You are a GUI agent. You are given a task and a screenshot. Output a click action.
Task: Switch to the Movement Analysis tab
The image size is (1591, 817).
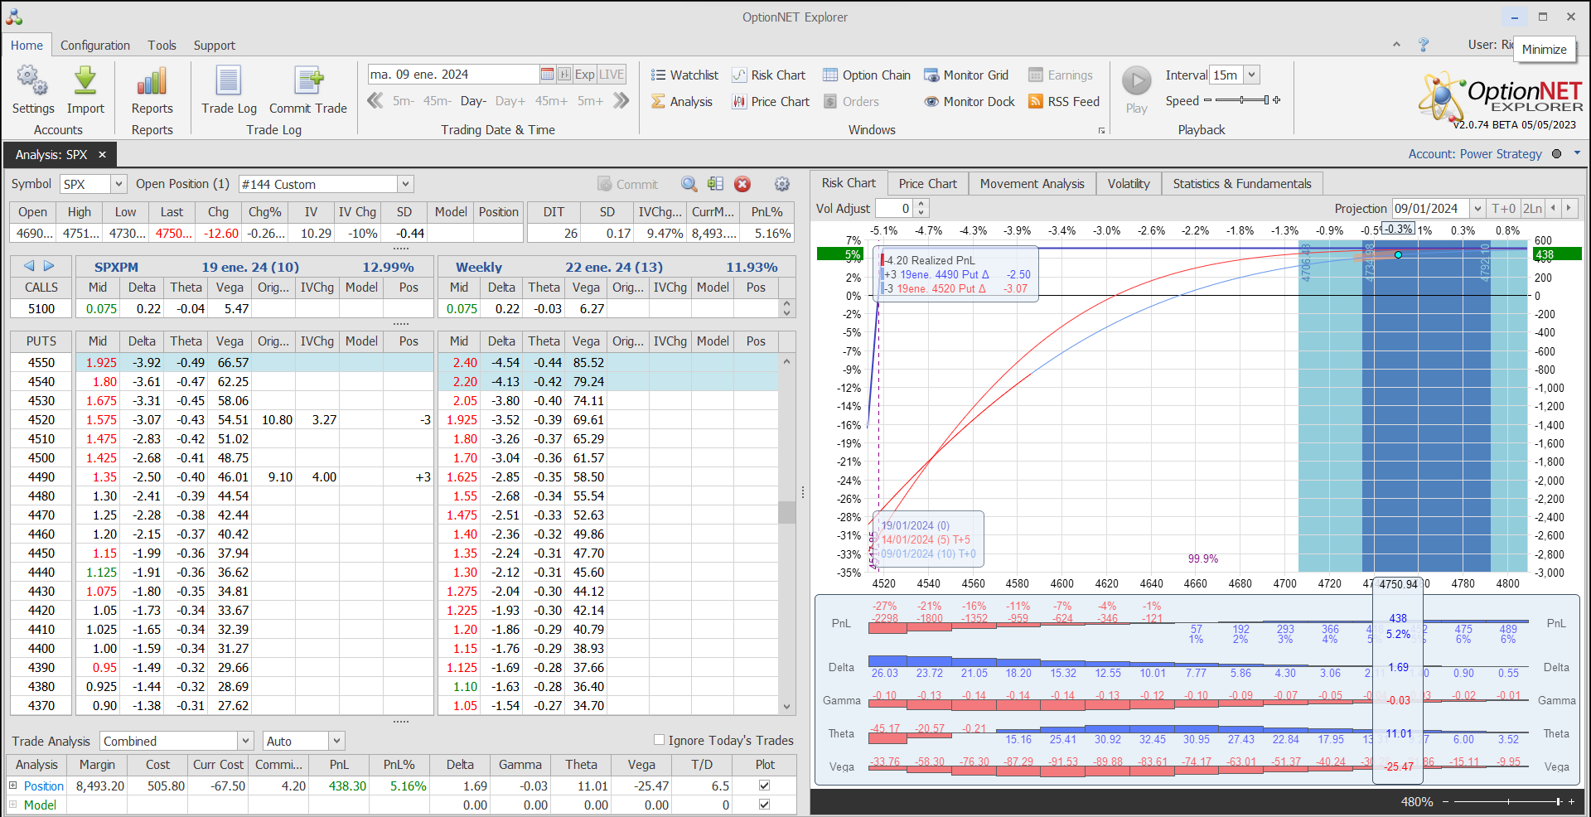pyautogui.click(x=1032, y=184)
